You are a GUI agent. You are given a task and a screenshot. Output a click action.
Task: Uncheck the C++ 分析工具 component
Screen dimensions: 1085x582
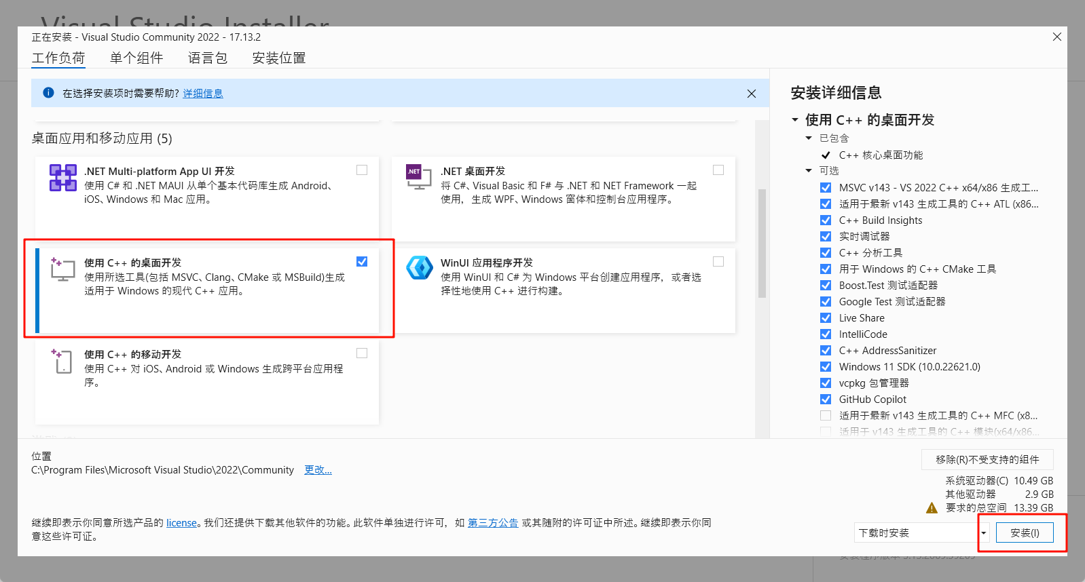pyautogui.click(x=826, y=253)
